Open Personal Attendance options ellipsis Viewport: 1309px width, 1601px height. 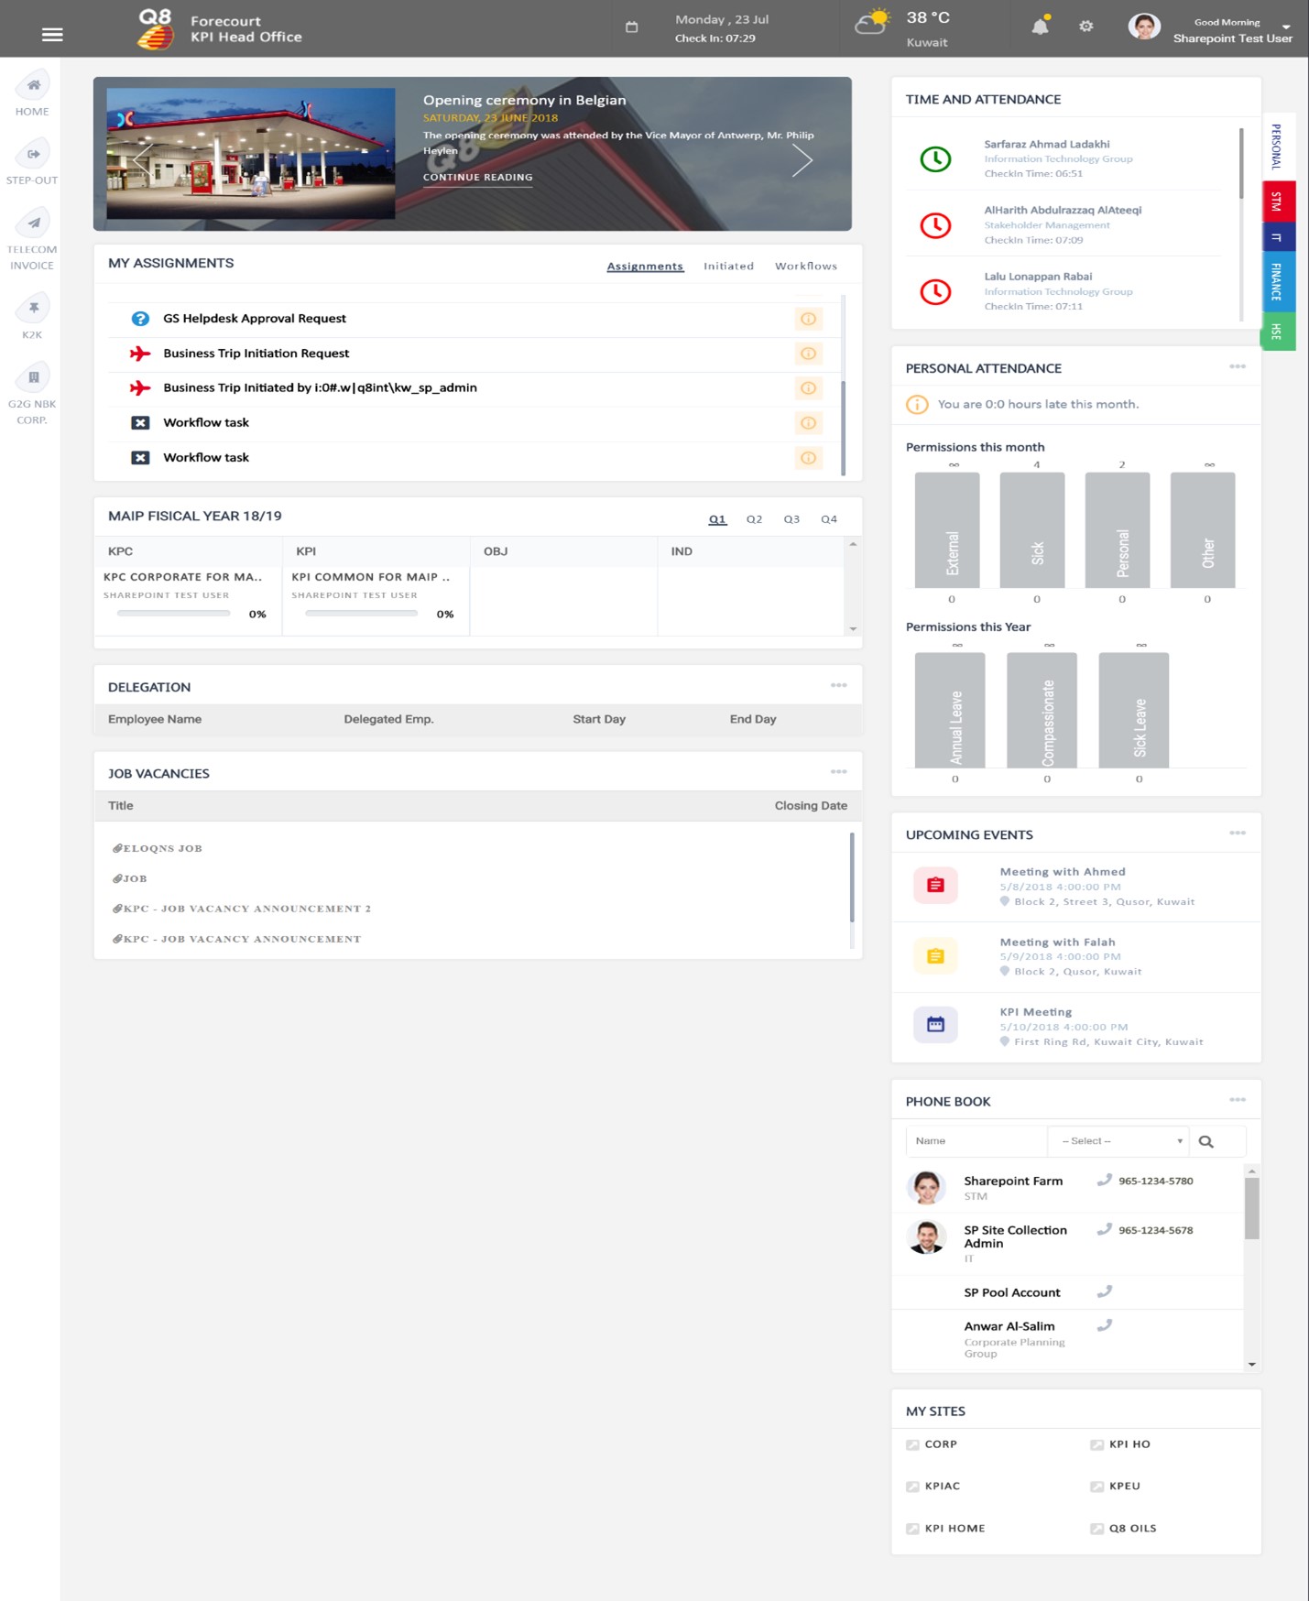tap(1238, 366)
